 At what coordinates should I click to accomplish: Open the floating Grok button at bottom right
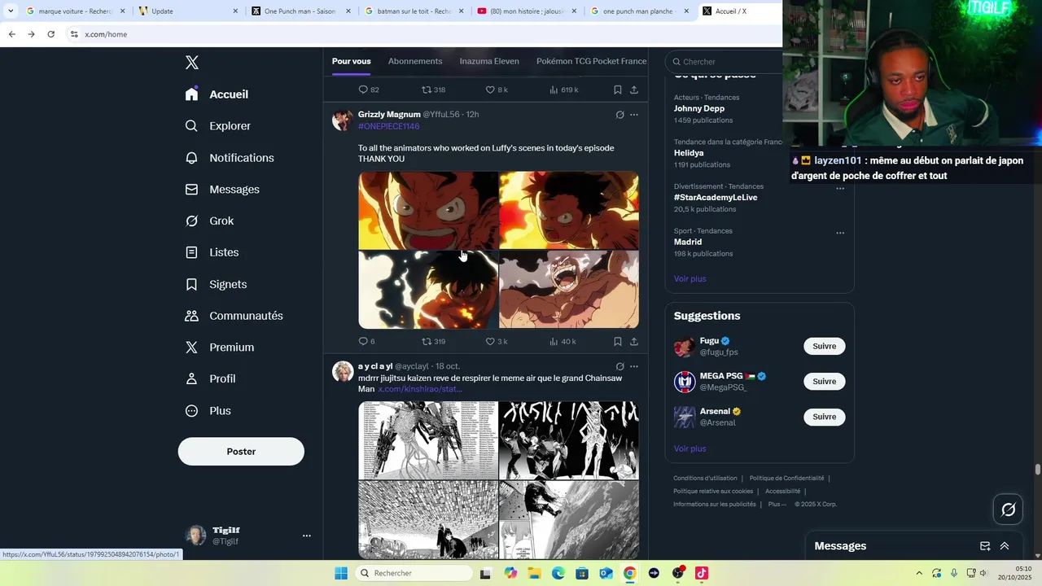1008,509
